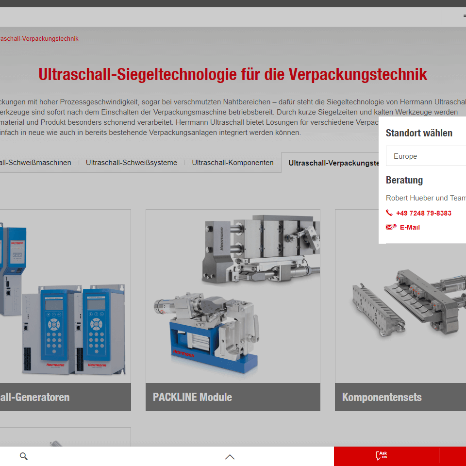This screenshot has height=466, width=466.
Task: Click the 'Robert Hueber und Team' text
Action: 426,198
